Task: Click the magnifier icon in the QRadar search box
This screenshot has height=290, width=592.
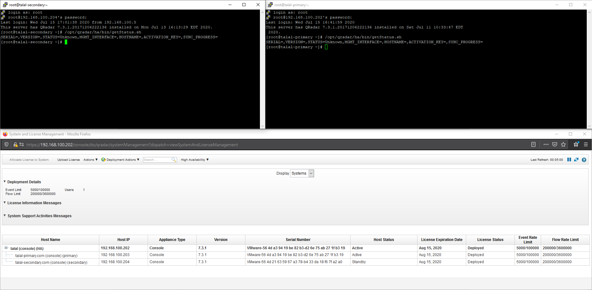Action: tap(174, 159)
